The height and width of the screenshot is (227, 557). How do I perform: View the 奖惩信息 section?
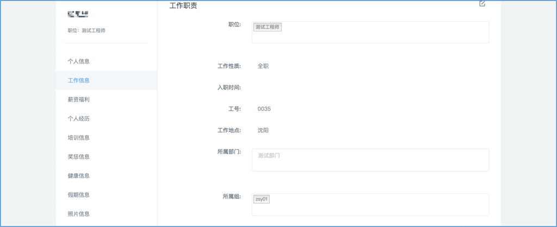pos(79,156)
